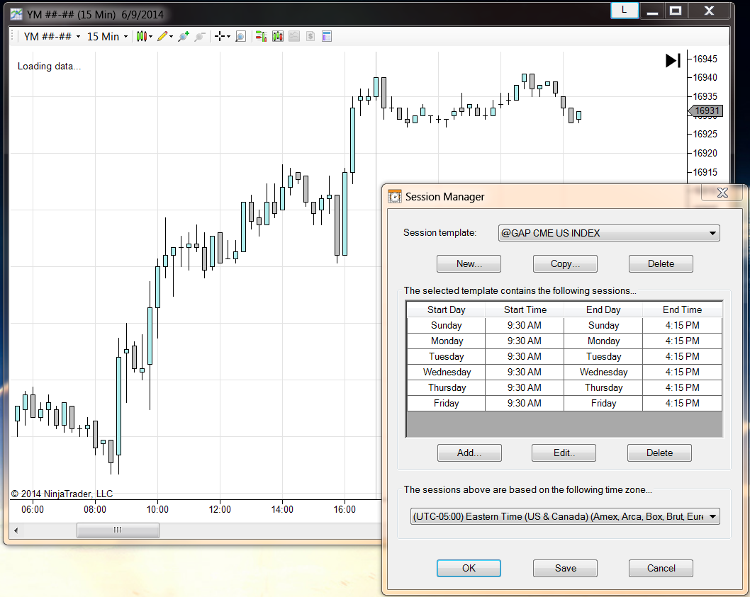Click the grayed dollar sign icon

pyautogui.click(x=310, y=36)
